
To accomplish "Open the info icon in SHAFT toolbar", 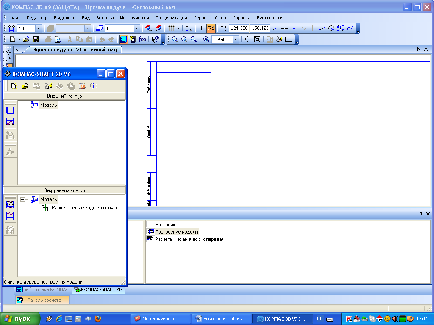I will [x=93, y=86].
